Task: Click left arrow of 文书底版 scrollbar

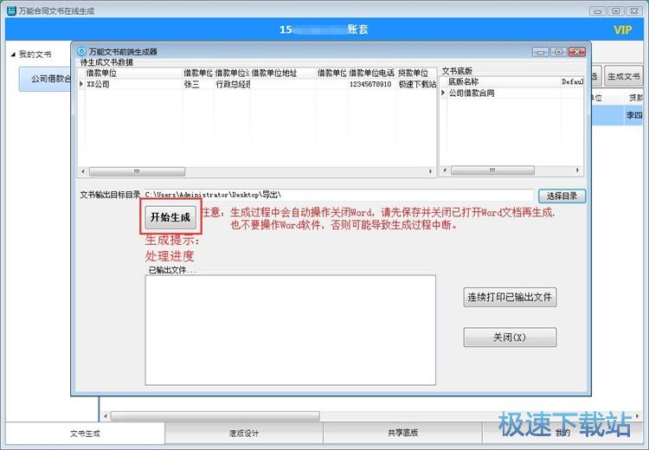Action: (x=445, y=170)
